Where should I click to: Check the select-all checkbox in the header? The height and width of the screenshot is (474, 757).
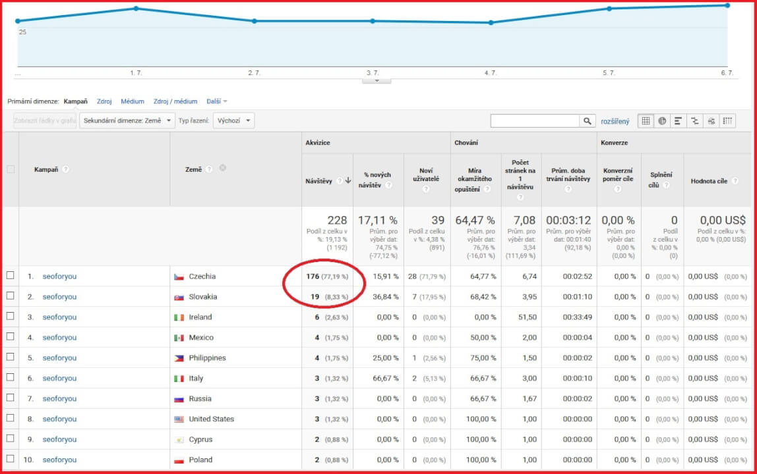click(11, 169)
